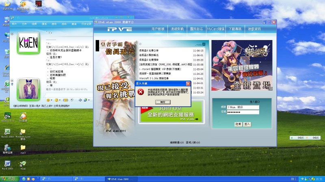Open Excel 2003 desktop shortcut
The image size is (325, 182).
7,133
